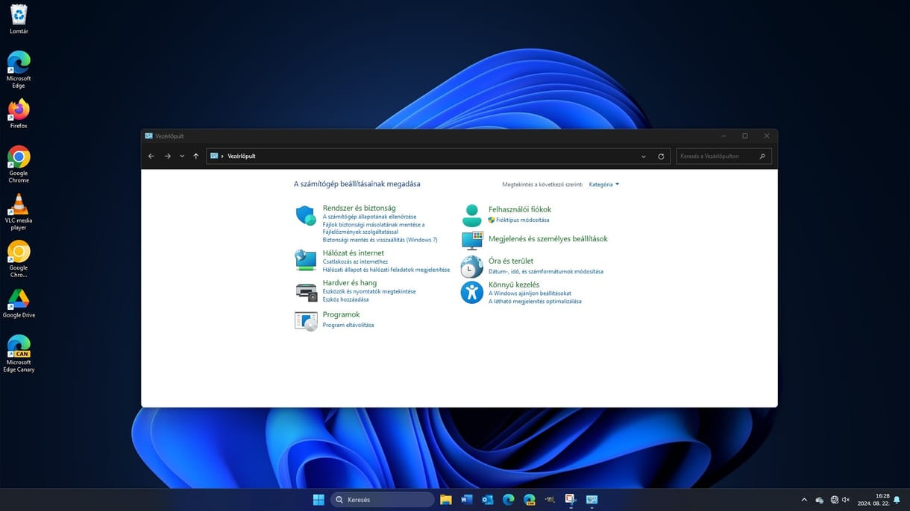The width and height of the screenshot is (910, 511).
Task: Open Hálózat és internet heading link
Action: 353,253
